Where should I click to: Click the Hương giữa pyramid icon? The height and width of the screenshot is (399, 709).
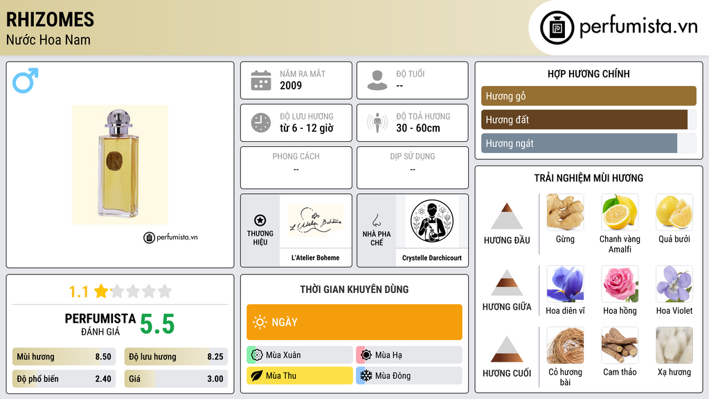(x=507, y=283)
